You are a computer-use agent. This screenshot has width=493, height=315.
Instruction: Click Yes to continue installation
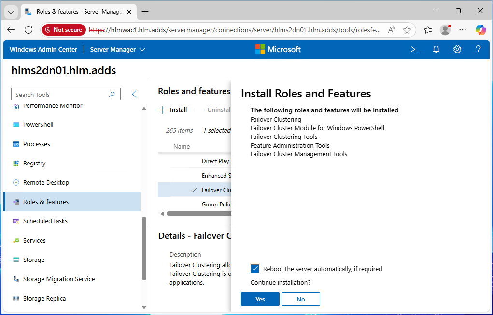pos(260,299)
